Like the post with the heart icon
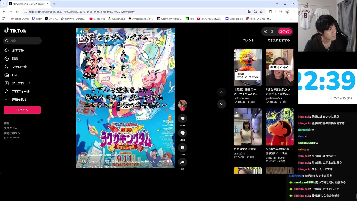 [182, 119]
